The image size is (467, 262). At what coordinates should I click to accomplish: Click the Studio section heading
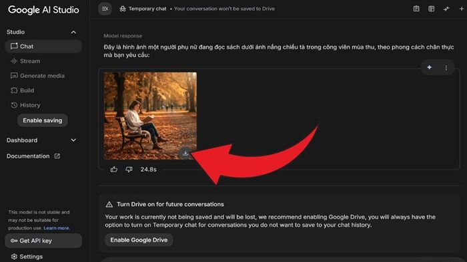[x=15, y=32]
